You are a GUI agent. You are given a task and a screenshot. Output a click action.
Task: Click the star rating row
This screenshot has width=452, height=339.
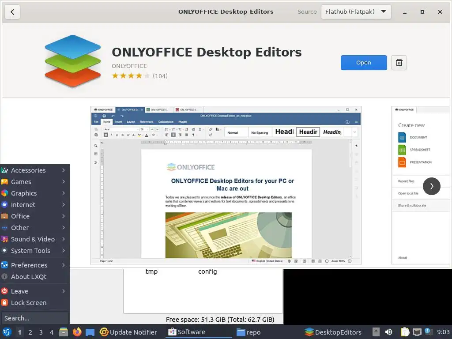click(x=131, y=76)
